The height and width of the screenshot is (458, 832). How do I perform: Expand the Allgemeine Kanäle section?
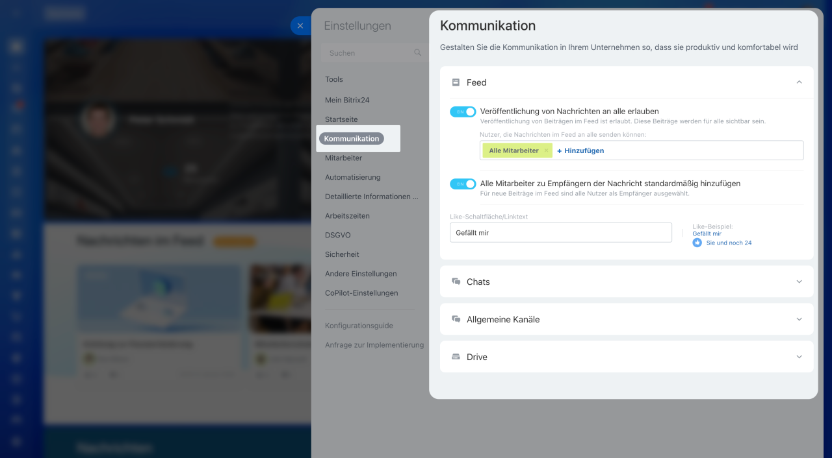[799, 319]
